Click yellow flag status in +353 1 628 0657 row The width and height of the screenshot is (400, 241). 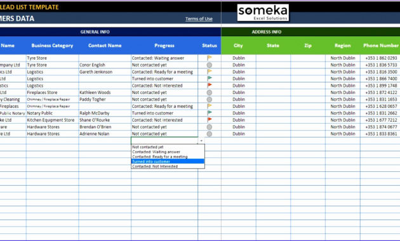pyautogui.click(x=210, y=106)
